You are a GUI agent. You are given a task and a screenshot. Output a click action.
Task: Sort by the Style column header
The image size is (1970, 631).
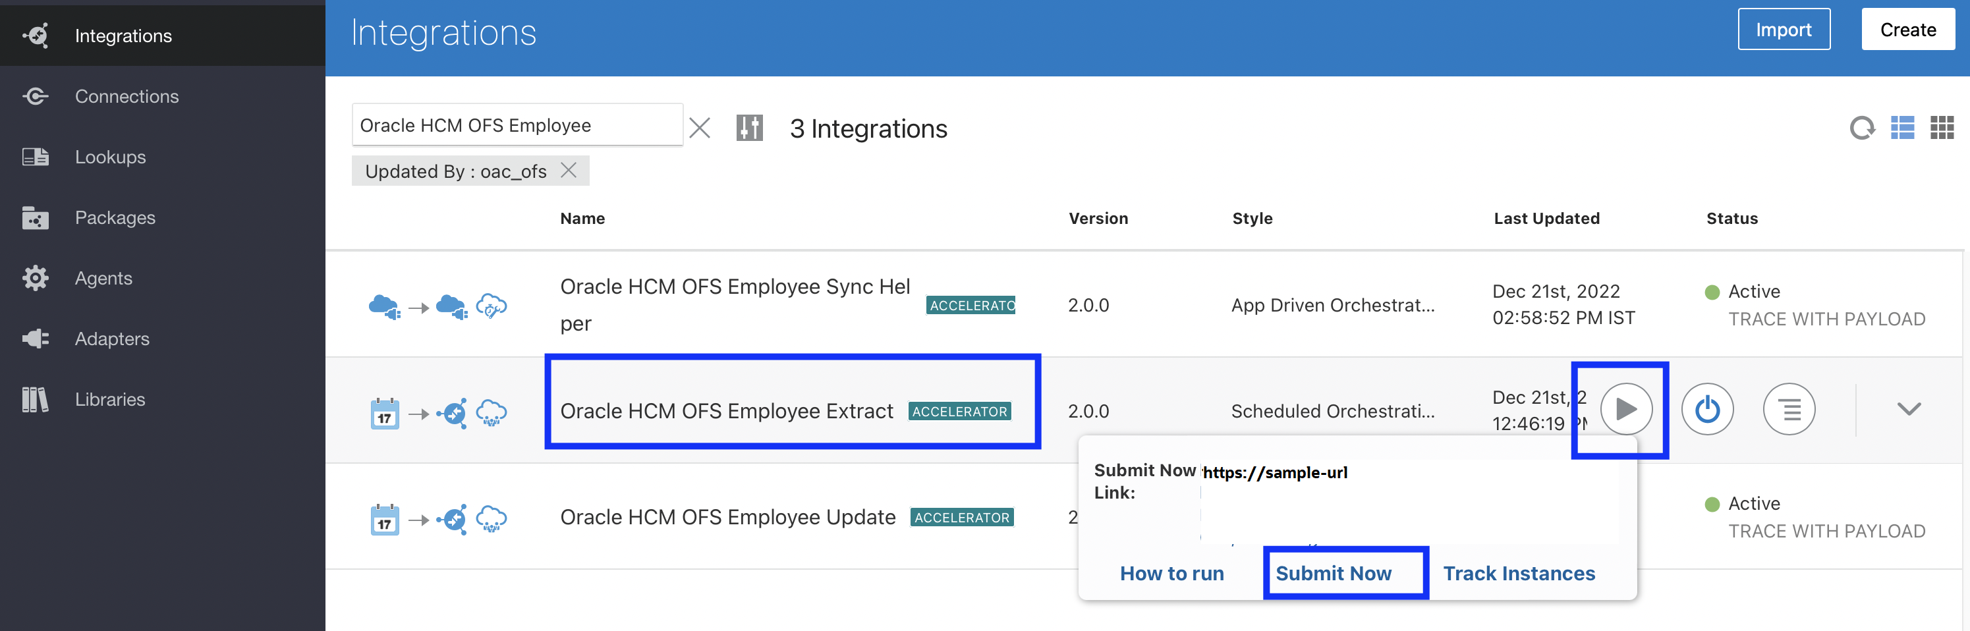click(x=1252, y=218)
